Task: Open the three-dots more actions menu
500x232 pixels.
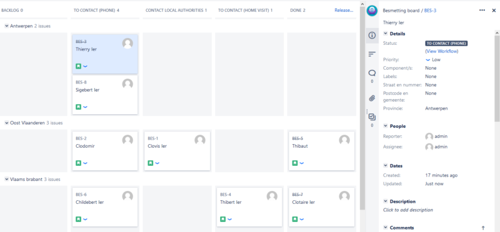Action: pos(482,10)
